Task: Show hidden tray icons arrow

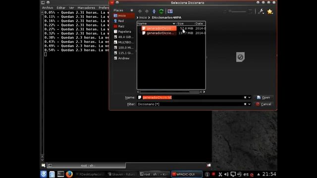Action: (259, 174)
